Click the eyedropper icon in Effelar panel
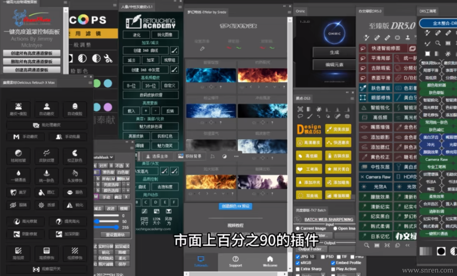Image resolution: width=457 pixels, height=276 pixels. [202, 48]
